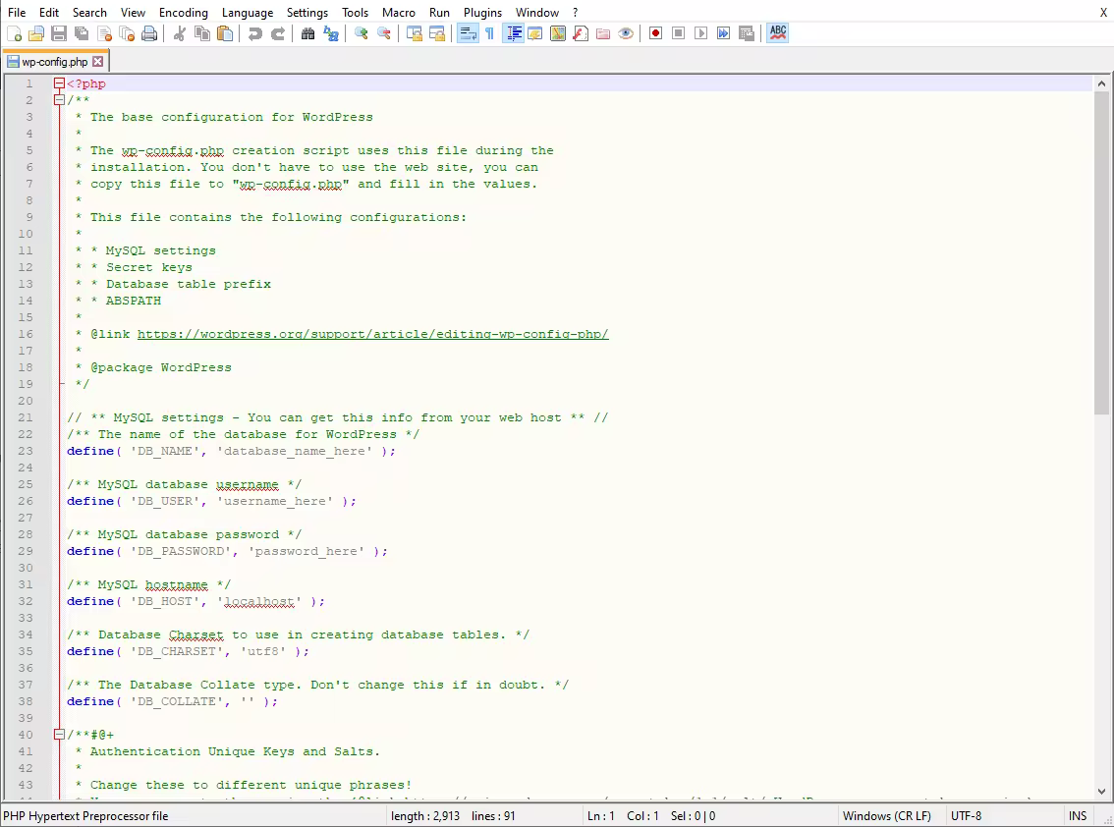Open the Edit menu
1114x827 pixels.
49,12
